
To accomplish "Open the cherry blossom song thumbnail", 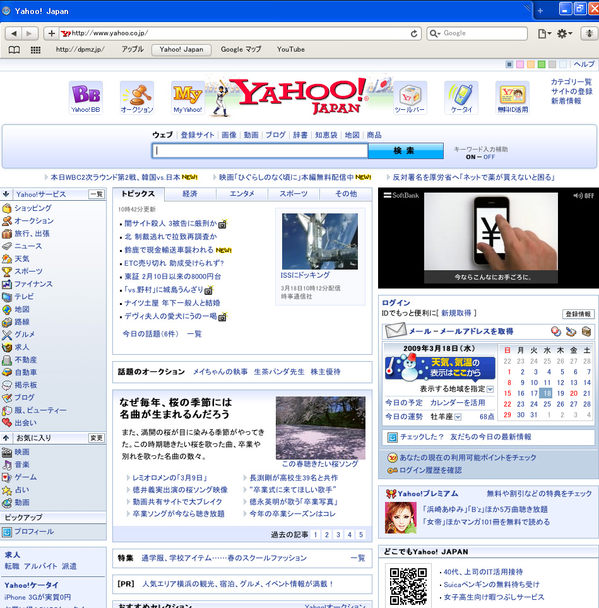I will [x=320, y=427].
